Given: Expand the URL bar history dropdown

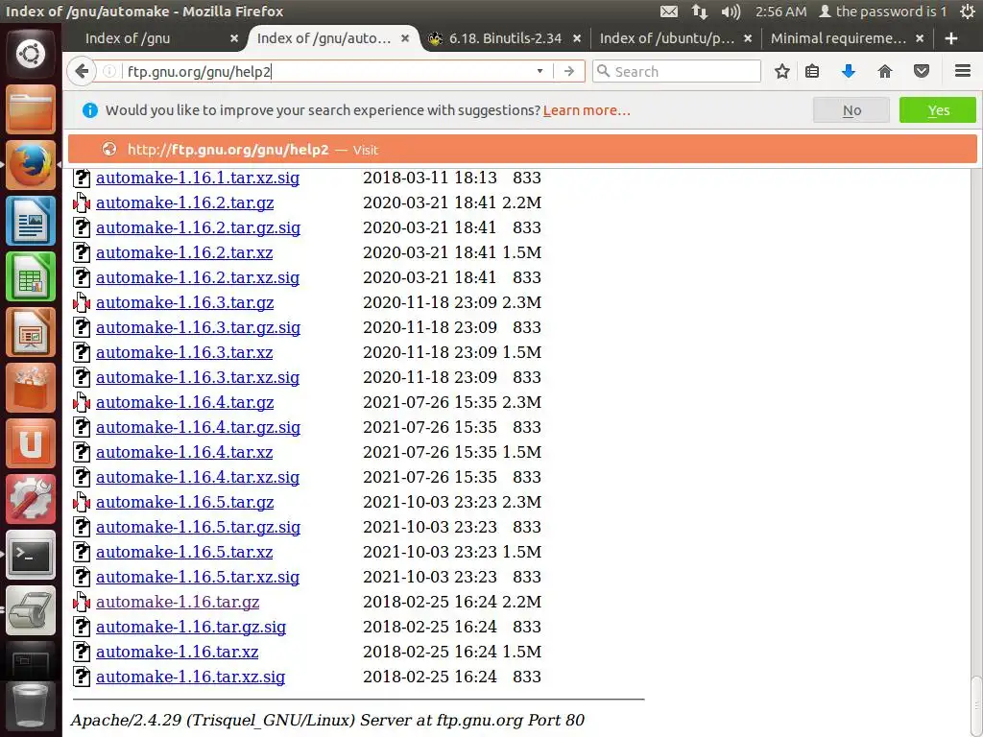Looking at the screenshot, I should coord(539,71).
